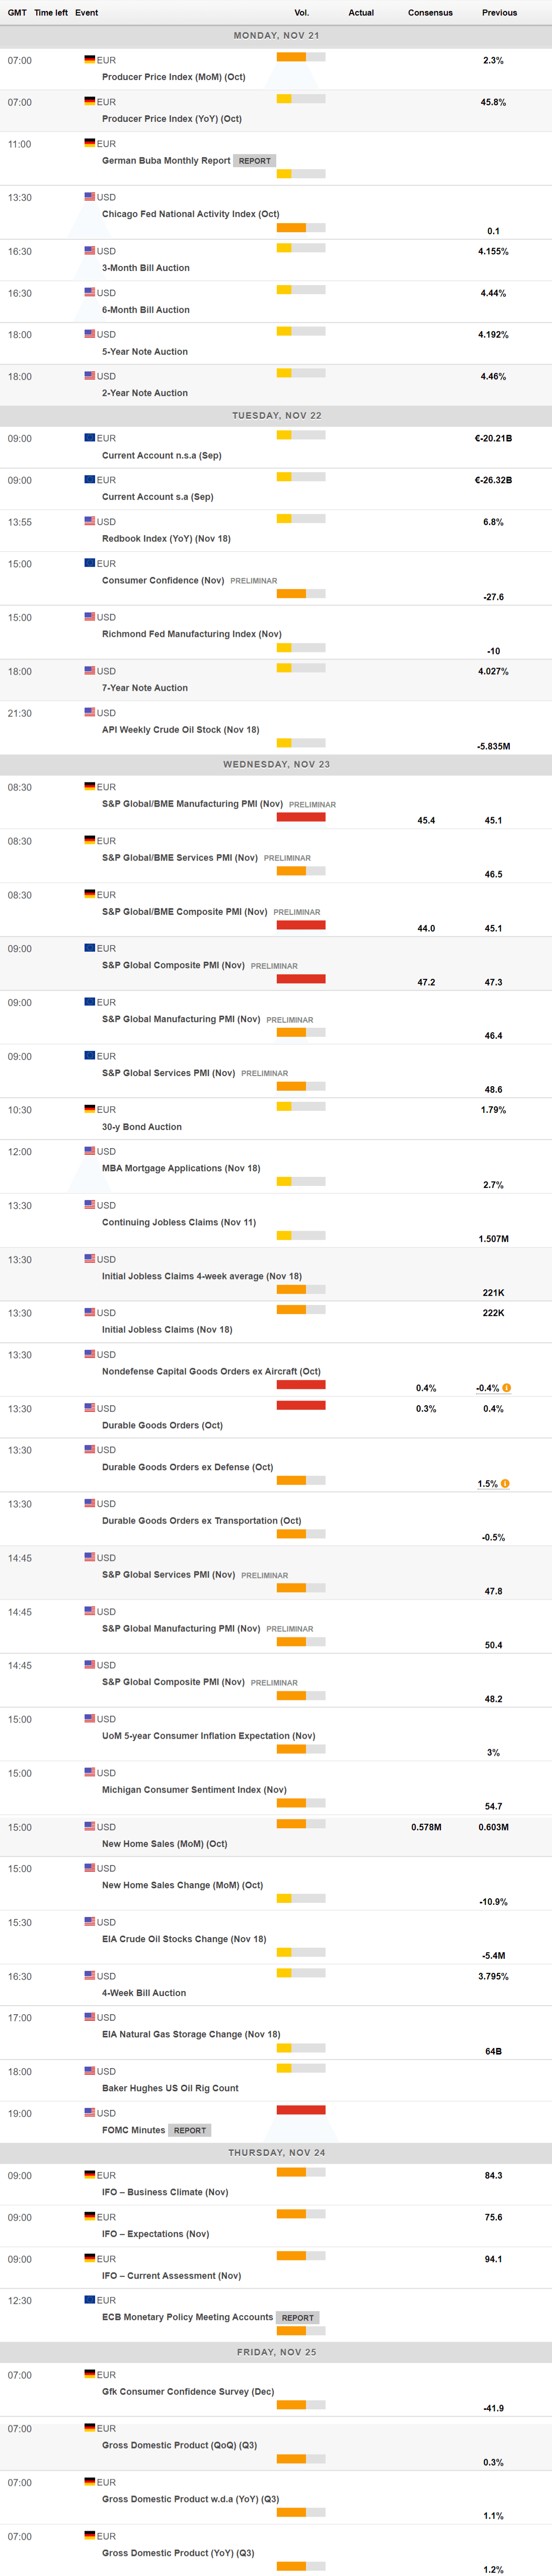Image resolution: width=552 pixels, height=2576 pixels.
Task: Click EU flag beside Current Account n.s.a (Sep)
Action: [x=90, y=438]
